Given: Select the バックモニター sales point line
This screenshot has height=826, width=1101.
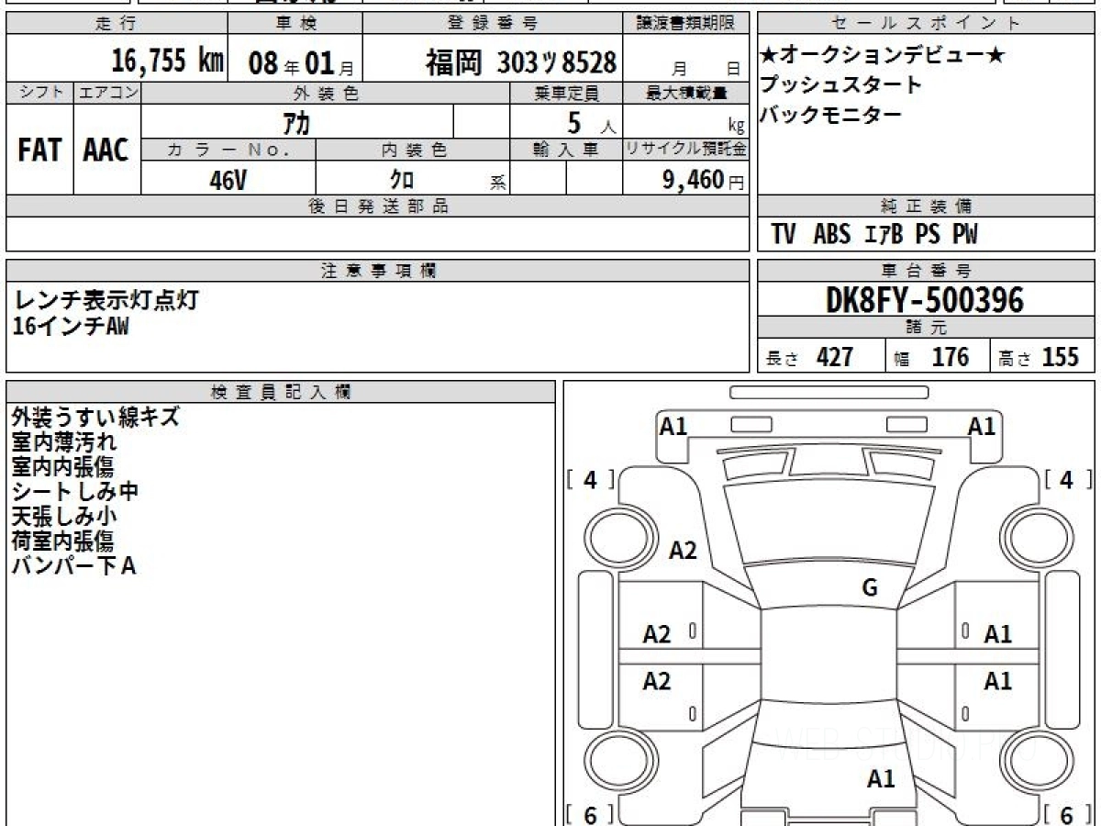Looking at the screenshot, I should (830, 115).
